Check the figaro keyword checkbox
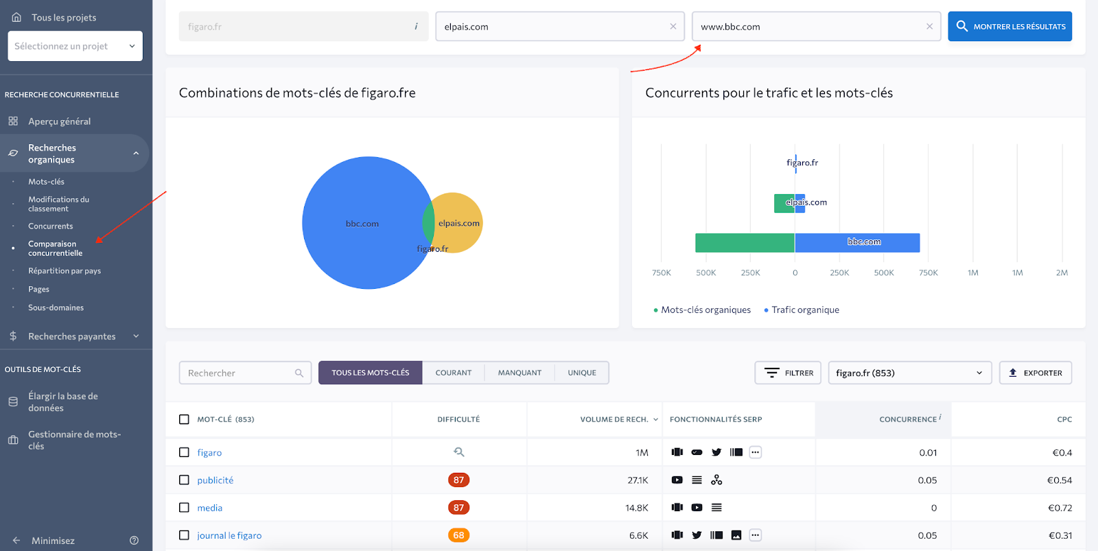This screenshot has height=551, width=1098. click(x=184, y=452)
